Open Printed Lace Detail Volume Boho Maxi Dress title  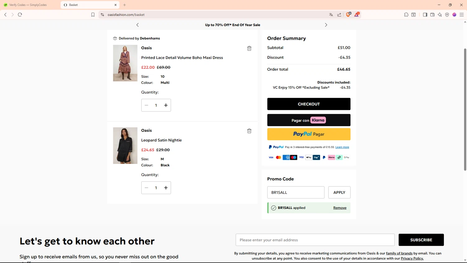182,58
